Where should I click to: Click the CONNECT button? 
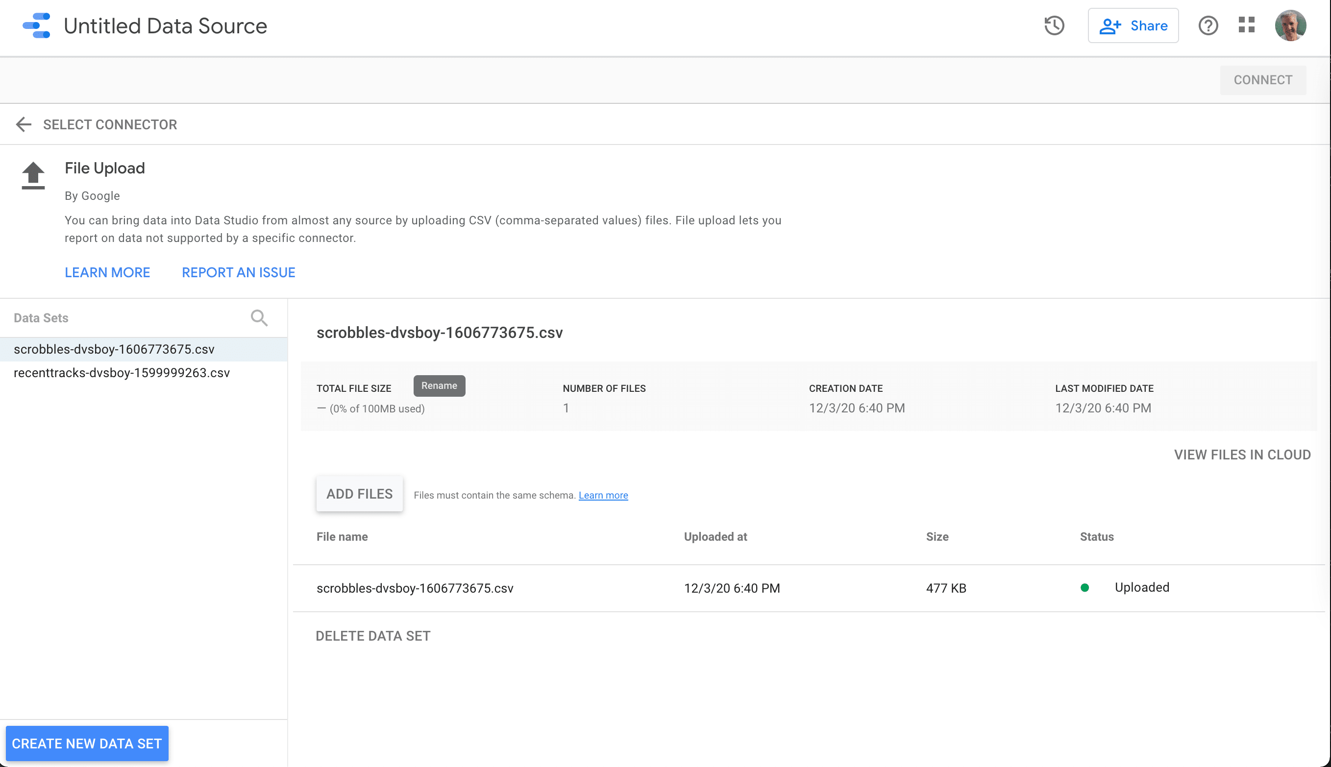1262,80
